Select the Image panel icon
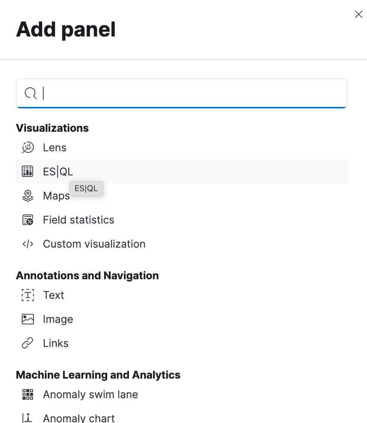The image size is (367, 423). 28,319
